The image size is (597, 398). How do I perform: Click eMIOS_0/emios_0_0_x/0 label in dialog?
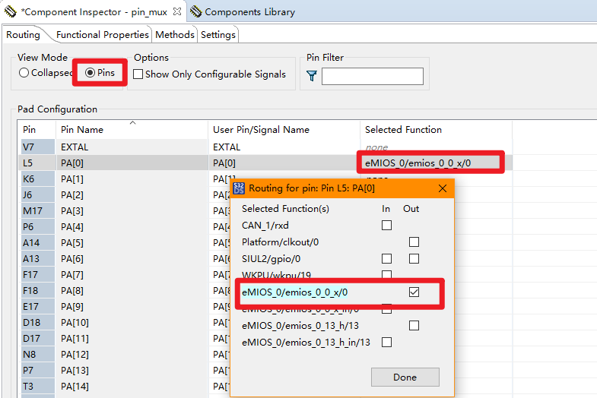(294, 292)
